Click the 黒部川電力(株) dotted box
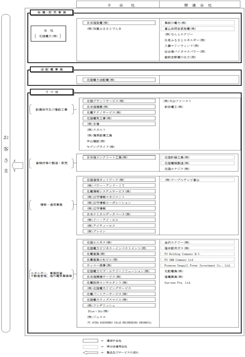Screen dimensions: 245x357 pyautogui.click(x=197, y=23)
